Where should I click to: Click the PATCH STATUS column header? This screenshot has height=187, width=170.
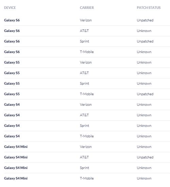[x=149, y=8]
